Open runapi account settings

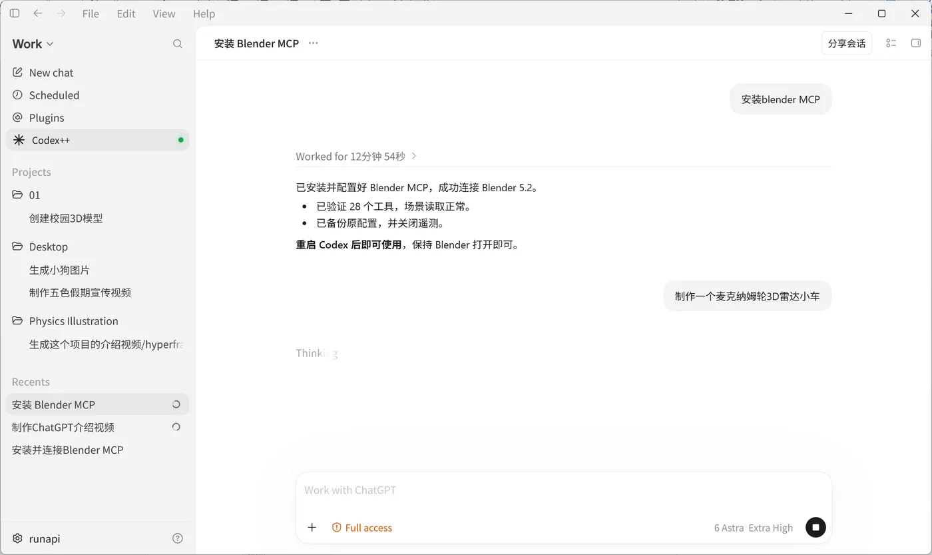click(37, 538)
